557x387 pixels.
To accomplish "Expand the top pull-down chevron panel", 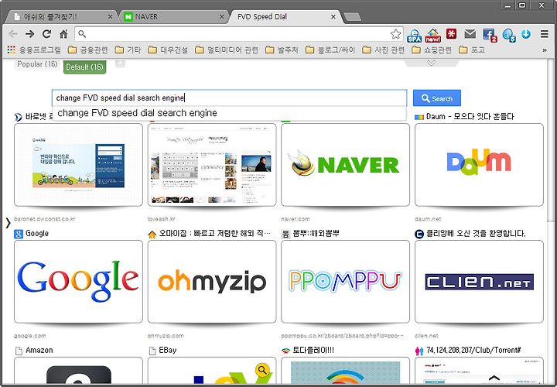I will click(x=431, y=63).
